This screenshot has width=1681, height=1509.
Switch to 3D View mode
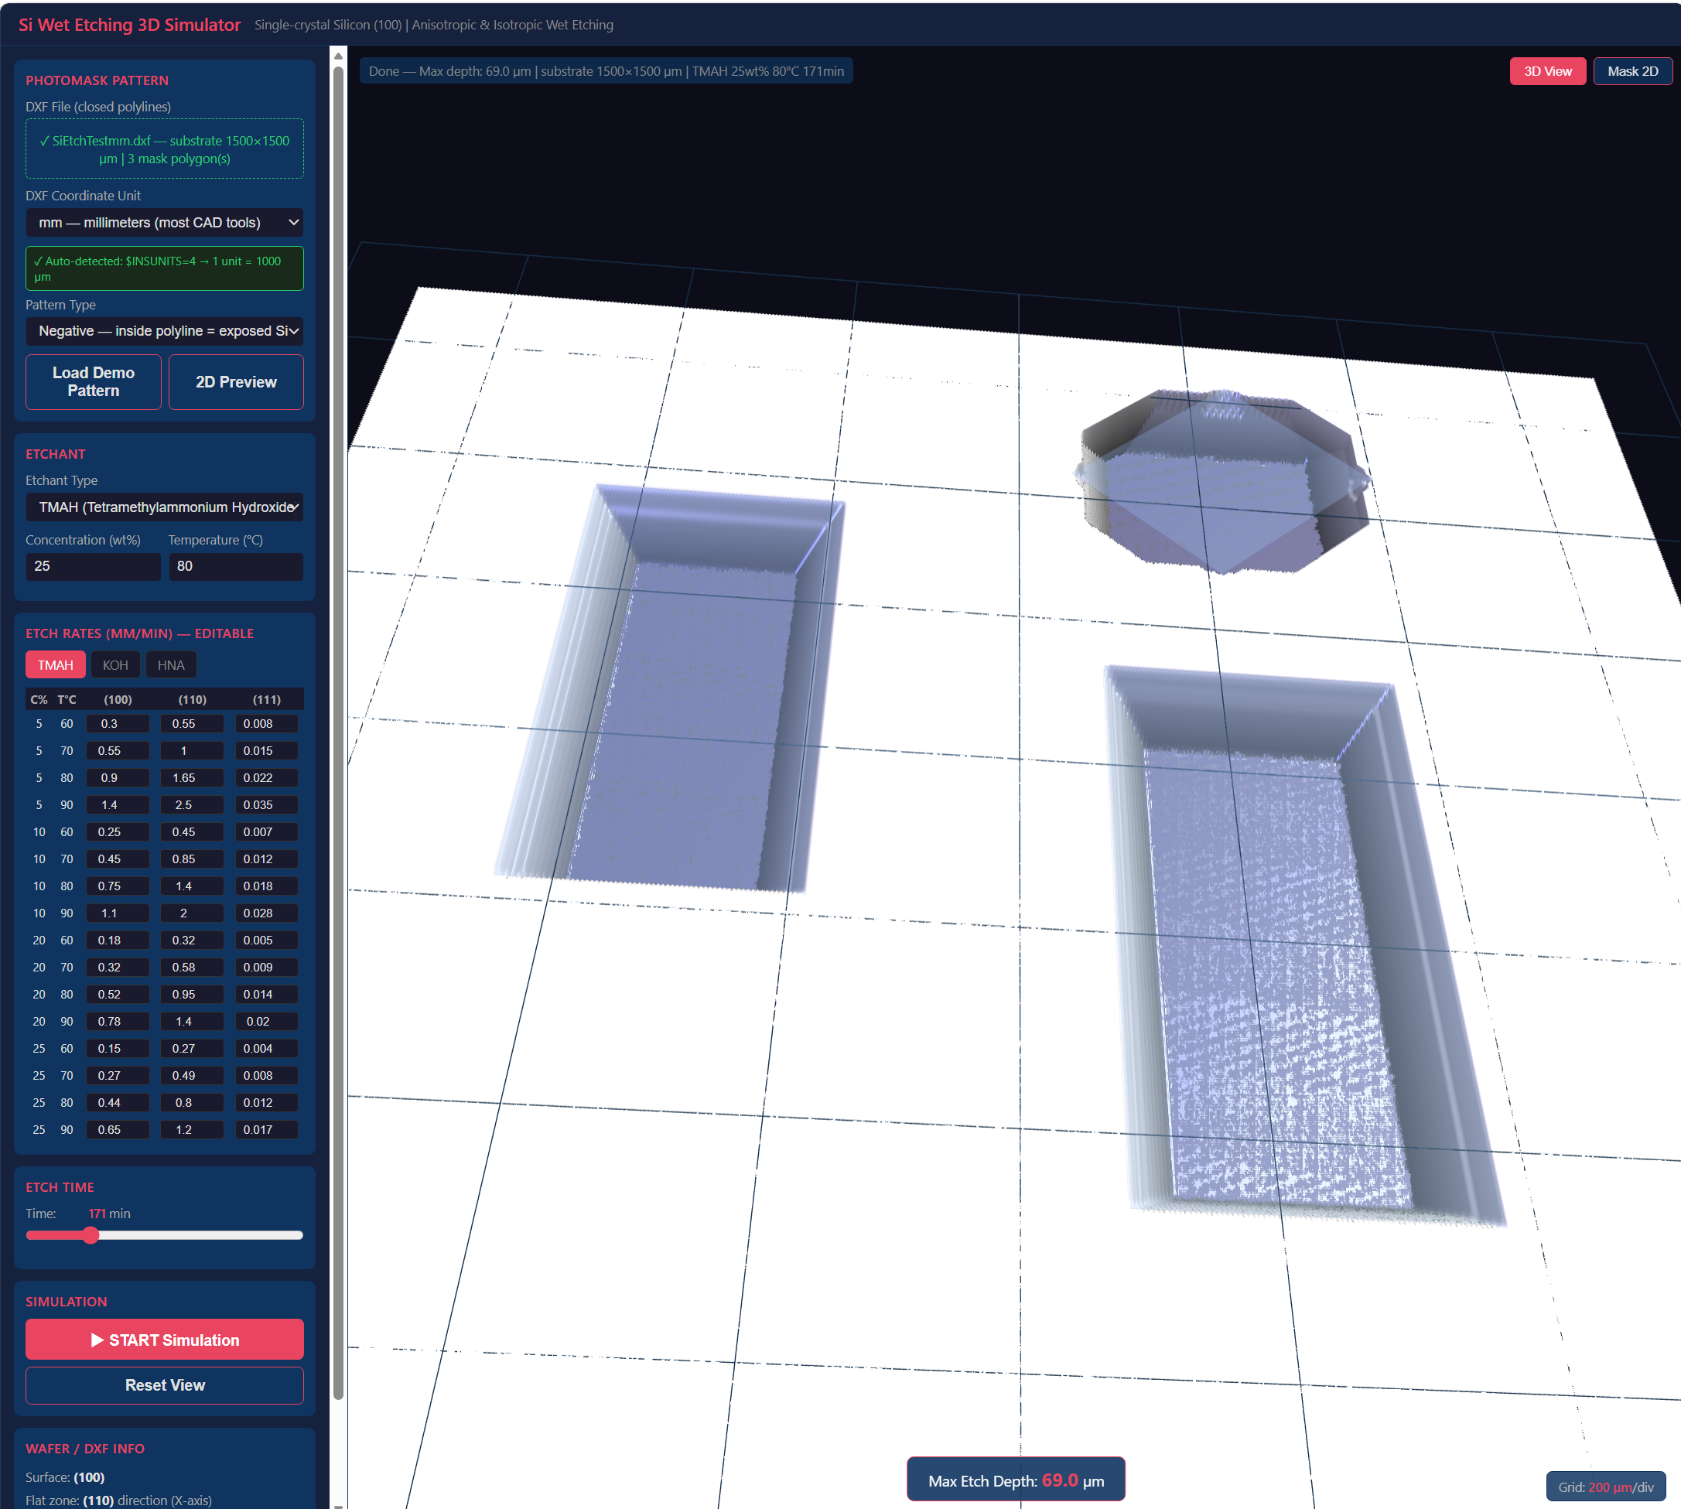pos(1547,70)
